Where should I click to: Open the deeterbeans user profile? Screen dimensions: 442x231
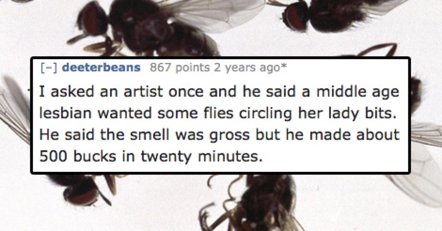101,67
